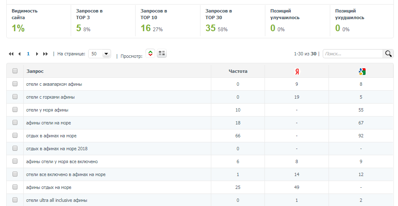Click the next page arrow
This screenshot has width=398, height=206.
(x=37, y=54)
